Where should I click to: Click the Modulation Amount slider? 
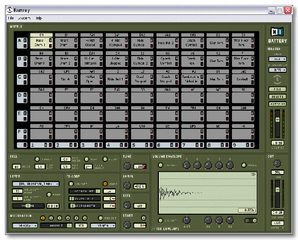click(x=56, y=226)
